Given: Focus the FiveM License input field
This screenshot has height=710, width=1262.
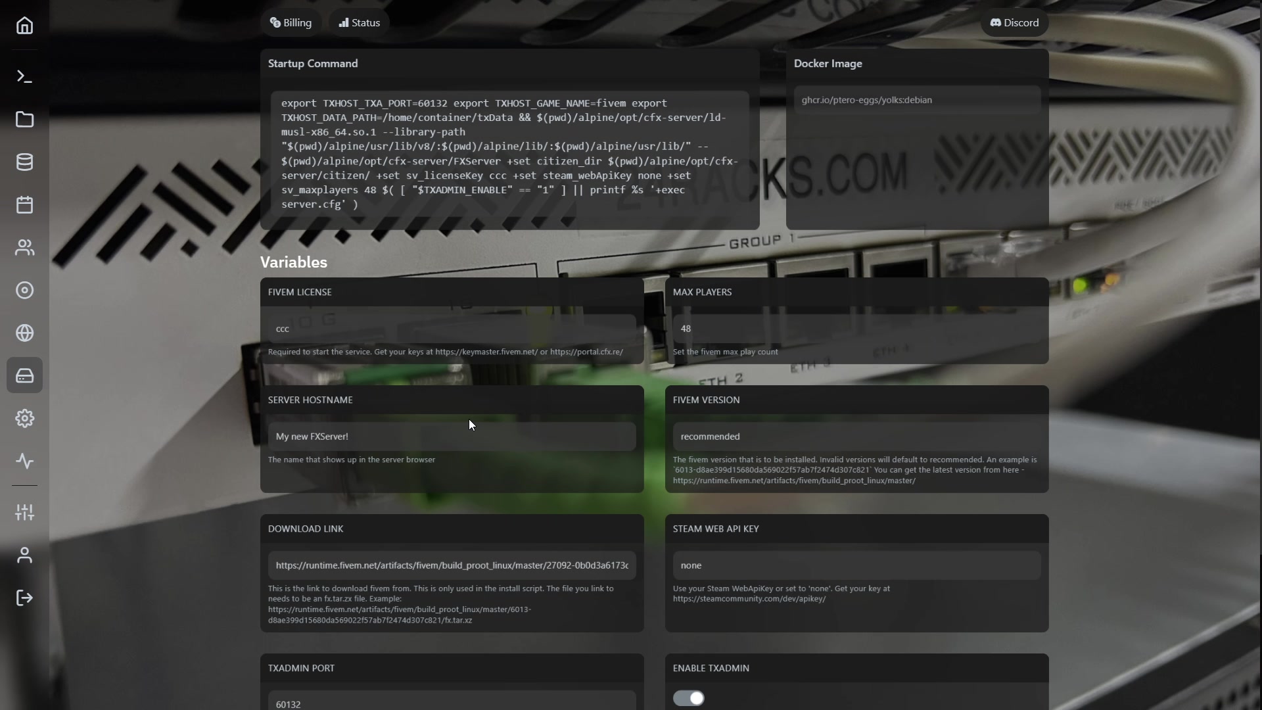Looking at the screenshot, I should click(452, 329).
